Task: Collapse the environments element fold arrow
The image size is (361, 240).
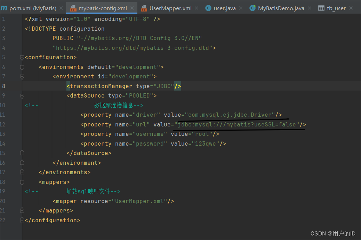Action: [x=22, y=67]
